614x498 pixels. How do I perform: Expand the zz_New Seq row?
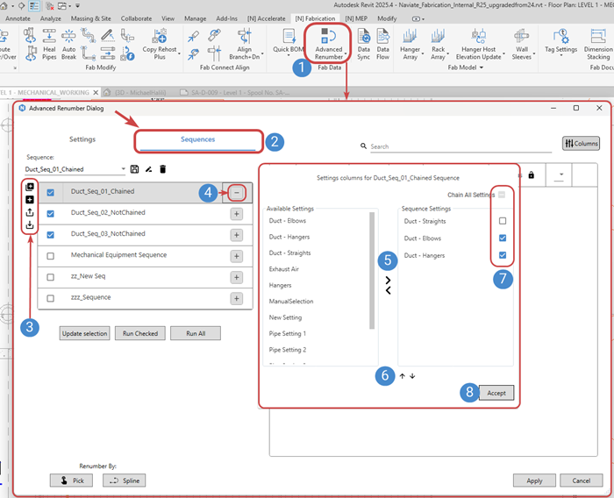click(237, 277)
